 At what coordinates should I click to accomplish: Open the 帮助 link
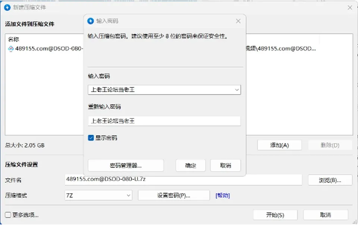point(223,196)
